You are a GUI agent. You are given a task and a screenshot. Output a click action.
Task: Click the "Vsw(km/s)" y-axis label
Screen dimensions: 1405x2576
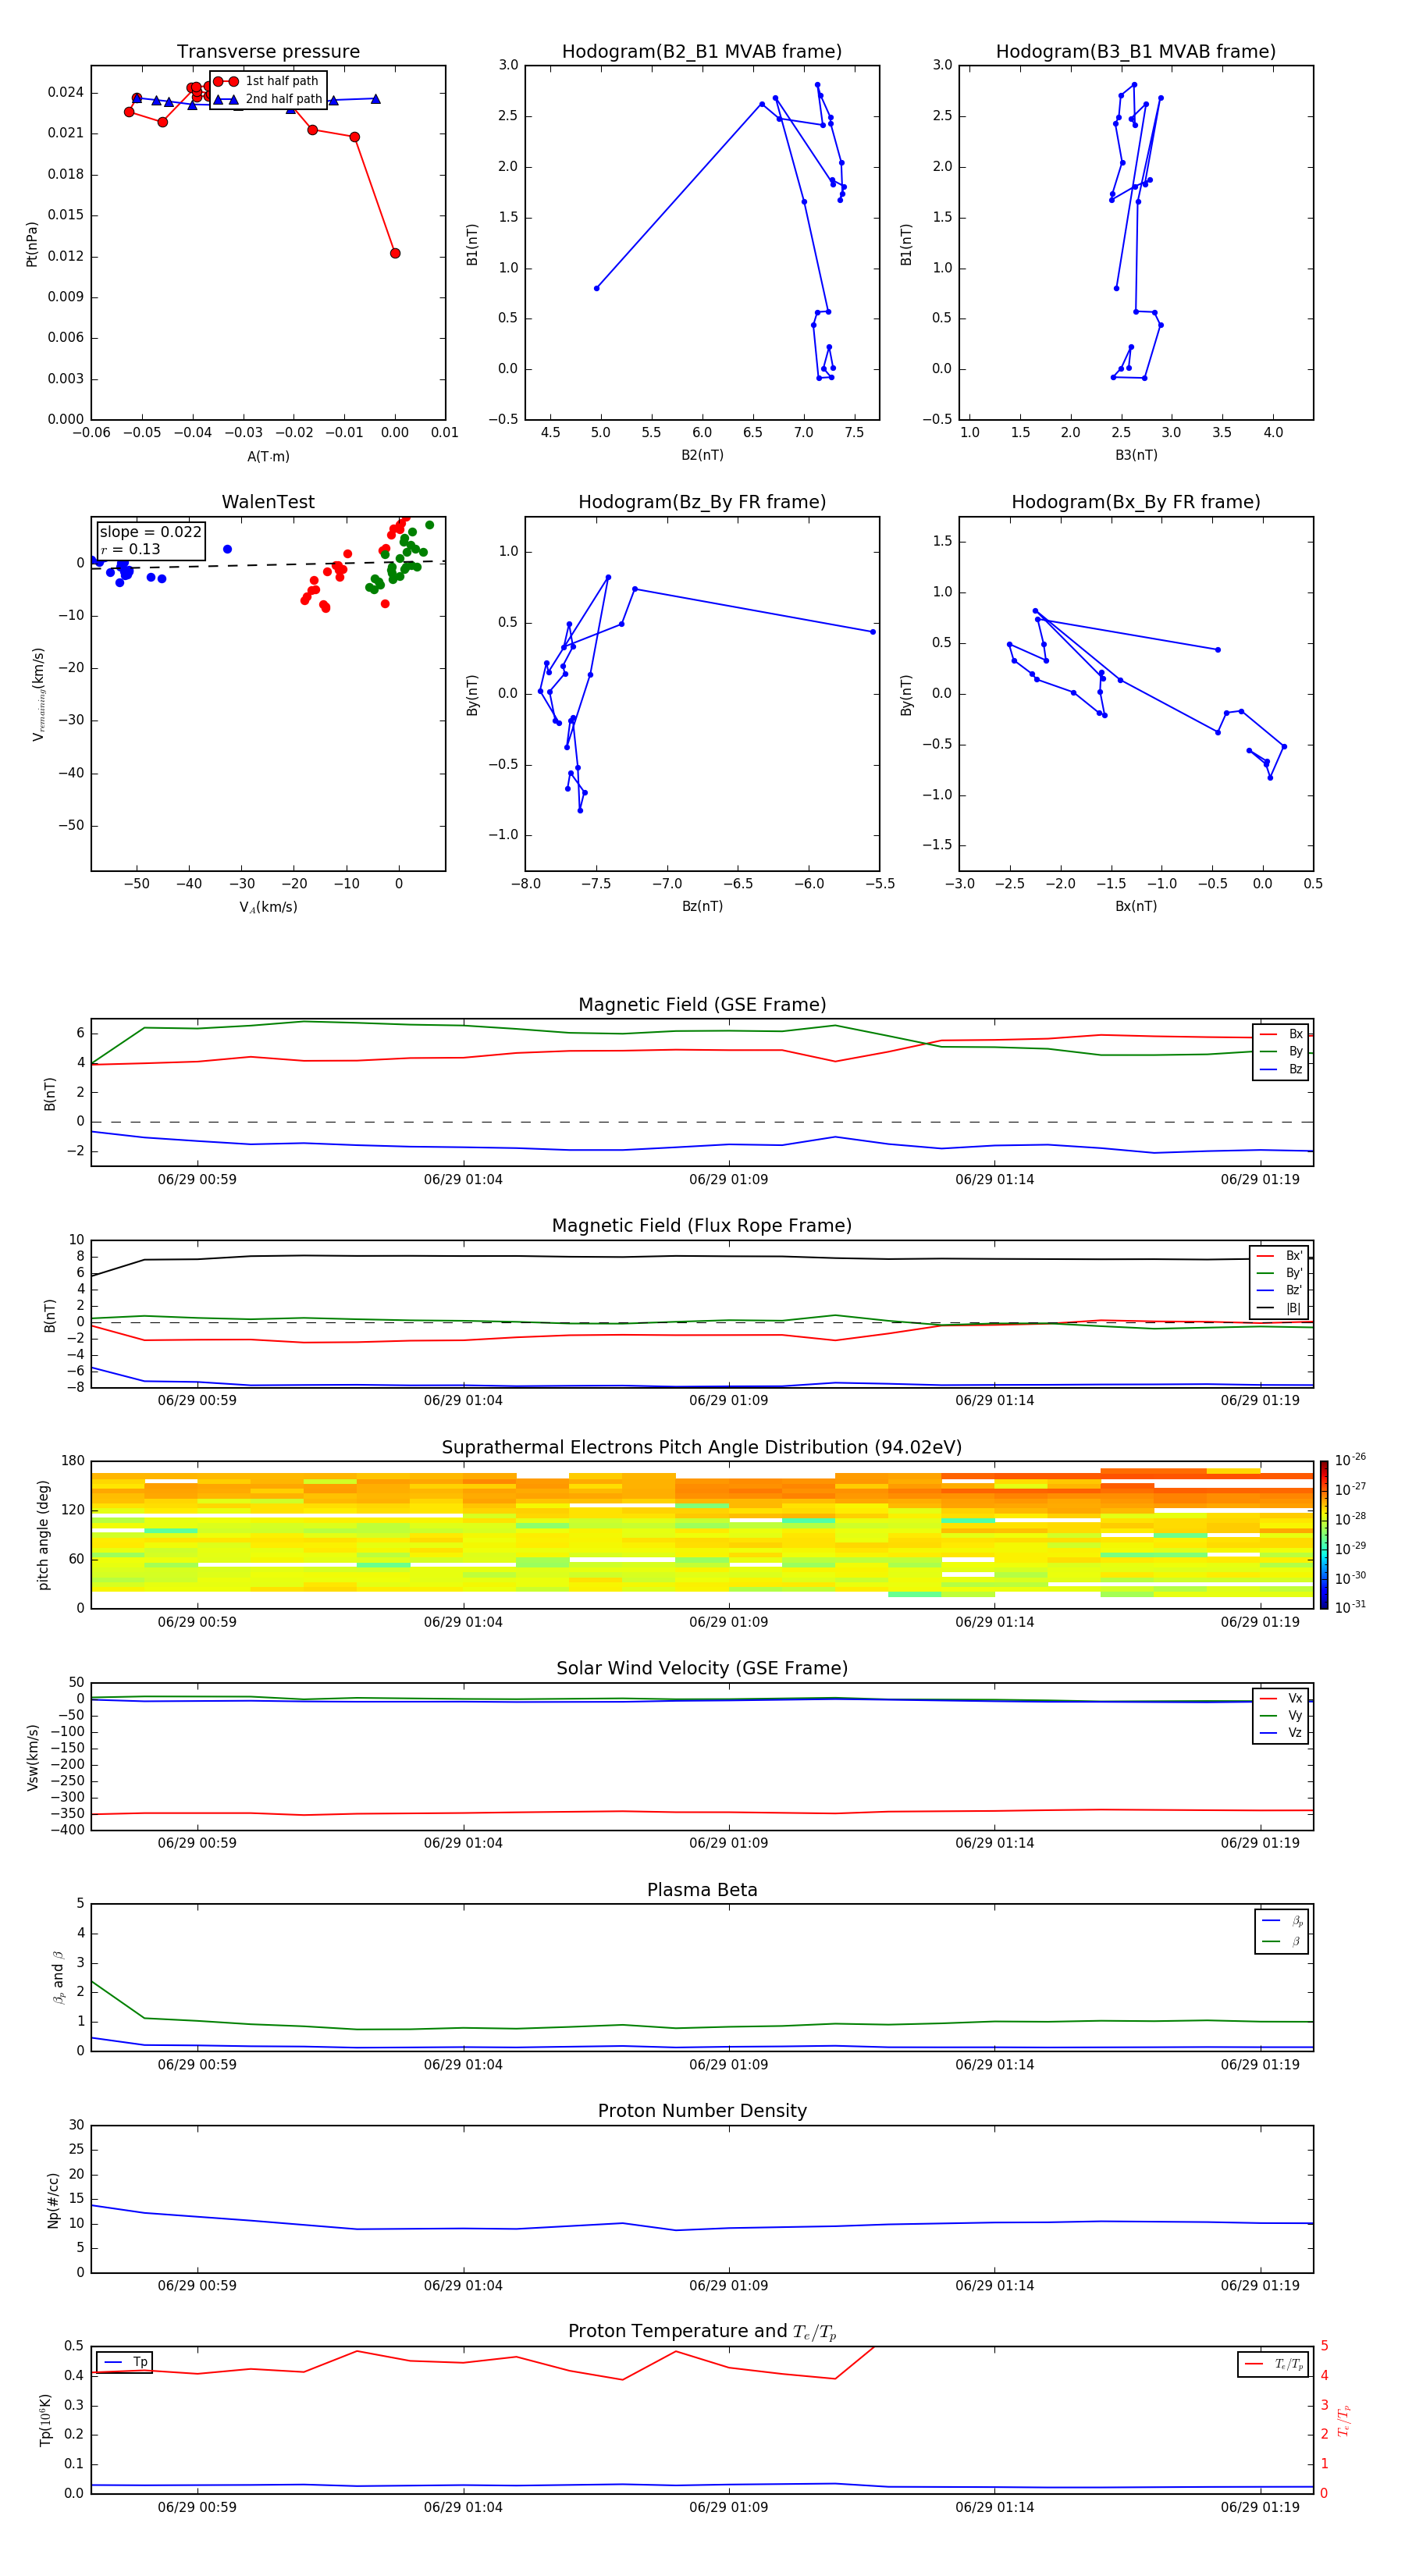[x=32, y=1757]
